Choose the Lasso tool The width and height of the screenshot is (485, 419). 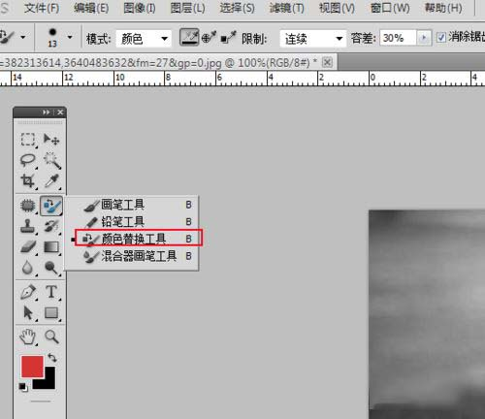click(x=28, y=160)
